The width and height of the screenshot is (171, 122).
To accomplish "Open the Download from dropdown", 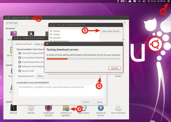I will [x=69, y=76].
